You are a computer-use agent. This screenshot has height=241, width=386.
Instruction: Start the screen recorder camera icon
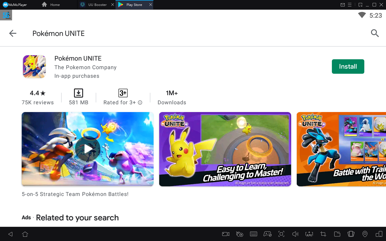tap(226, 234)
